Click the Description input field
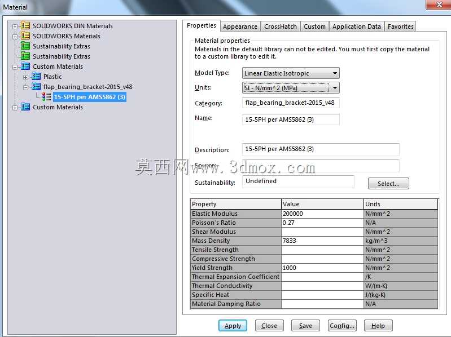The width and height of the screenshot is (451, 337). click(321, 149)
